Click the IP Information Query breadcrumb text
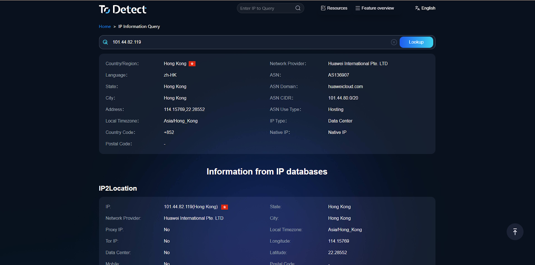The image size is (535, 265). click(x=139, y=26)
